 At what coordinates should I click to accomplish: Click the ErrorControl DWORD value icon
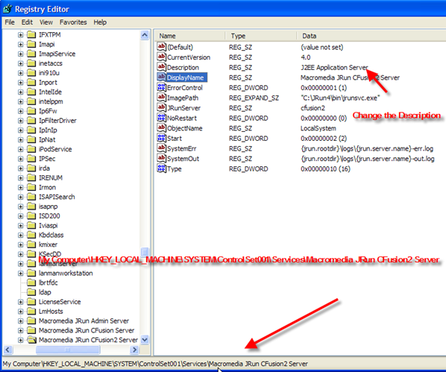tap(161, 87)
